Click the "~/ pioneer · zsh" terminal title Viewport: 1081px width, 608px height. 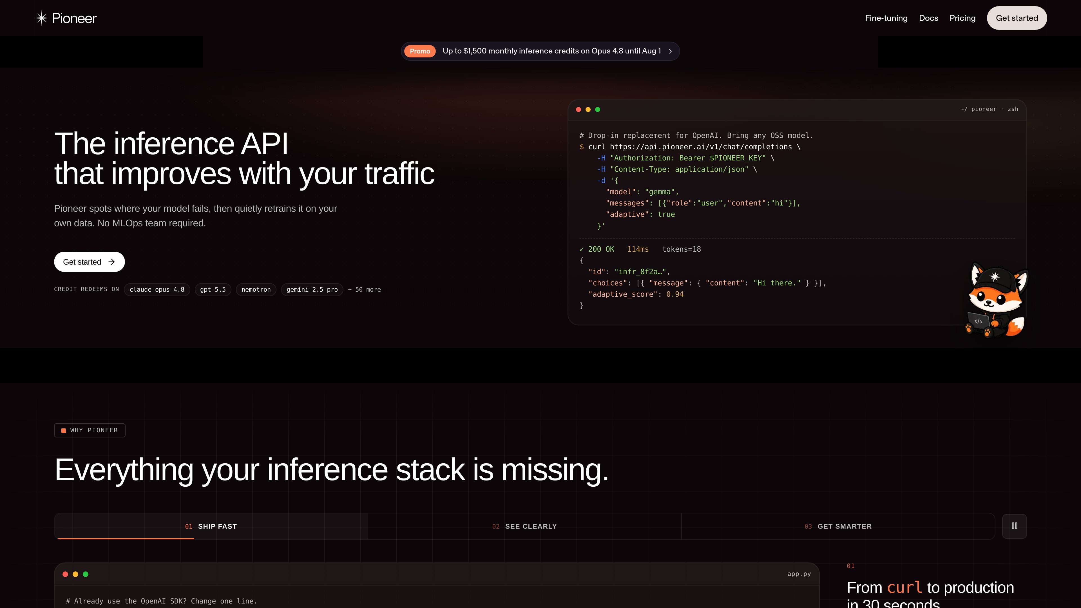click(x=989, y=109)
